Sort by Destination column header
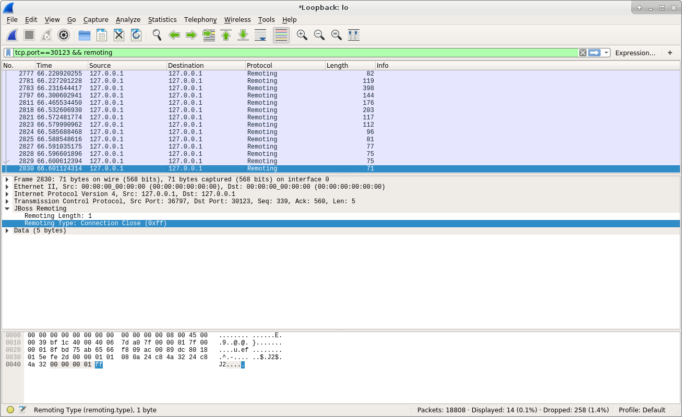Viewport: 682px width, 417px height. 206,66
